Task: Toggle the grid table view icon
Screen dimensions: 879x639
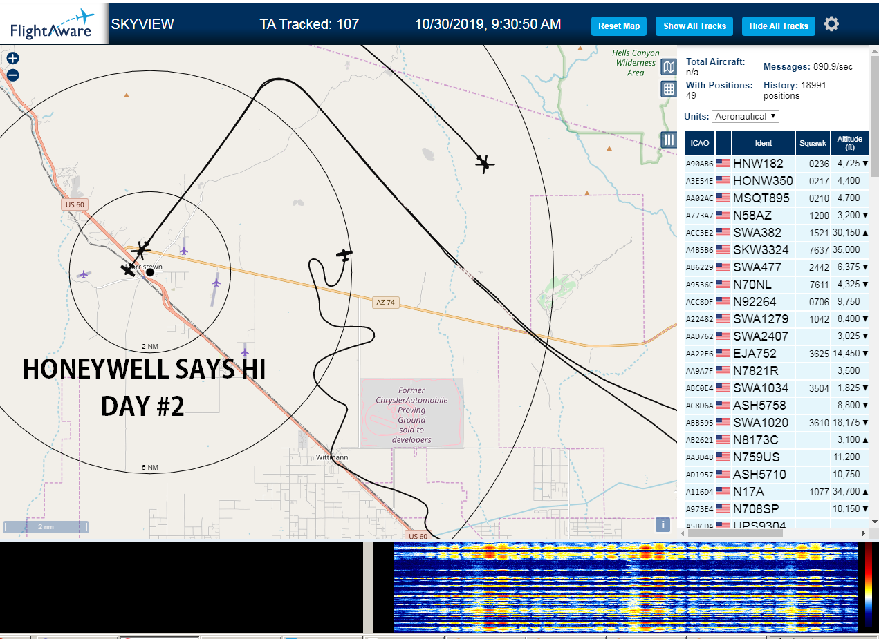Action: [x=669, y=88]
